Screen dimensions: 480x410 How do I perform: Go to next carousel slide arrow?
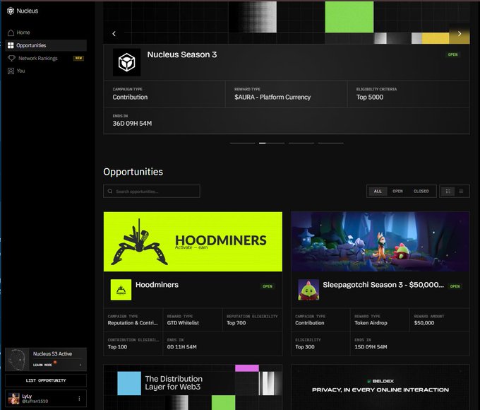pos(460,34)
